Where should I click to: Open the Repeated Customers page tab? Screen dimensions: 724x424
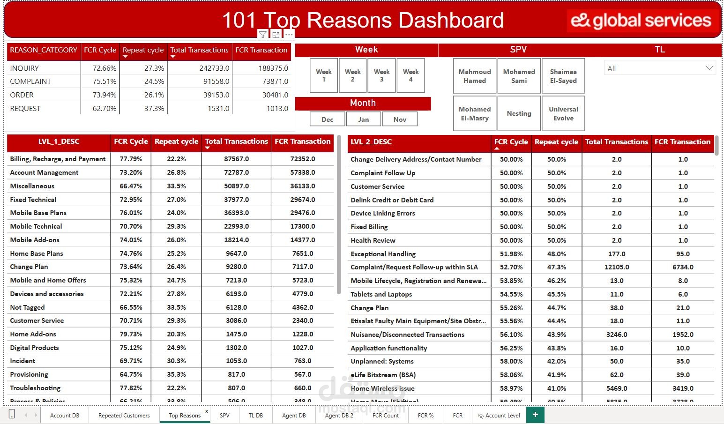pos(124,416)
